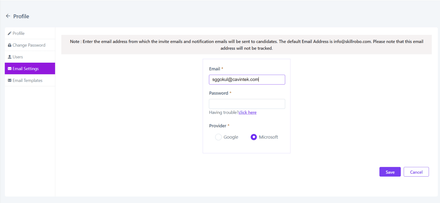Open the Profile sidebar section
The width and height of the screenshot is (440, 203).
coord(18,33)
